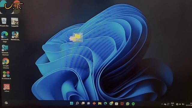Open the Widgets weather icon on taskbar
This screenshot has width=192, height=108.
point(6,103)
